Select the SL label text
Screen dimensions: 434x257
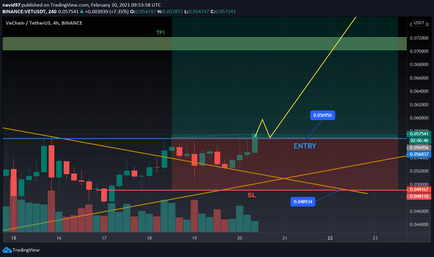(x=252, y=195)
